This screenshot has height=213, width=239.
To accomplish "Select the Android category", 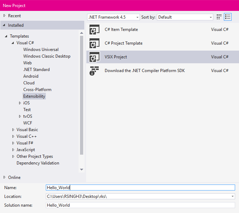I will (31, 76).
